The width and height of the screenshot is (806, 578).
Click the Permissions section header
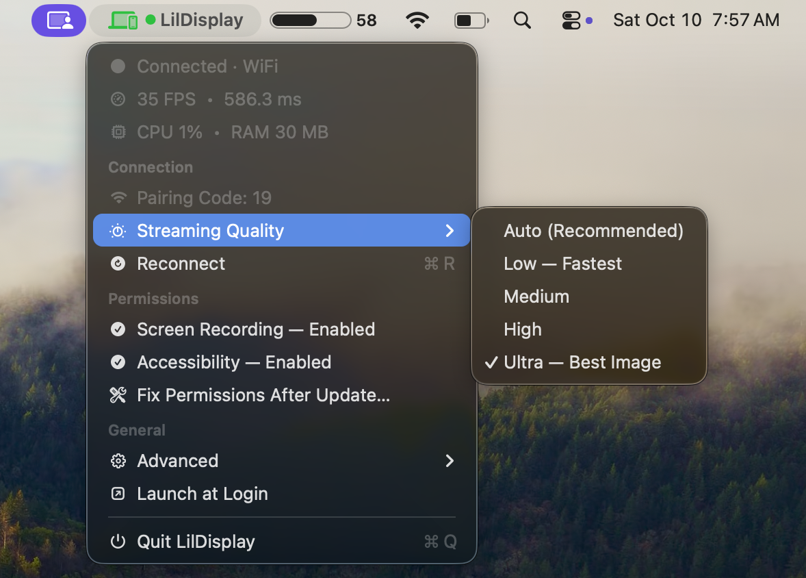point(153,299)
